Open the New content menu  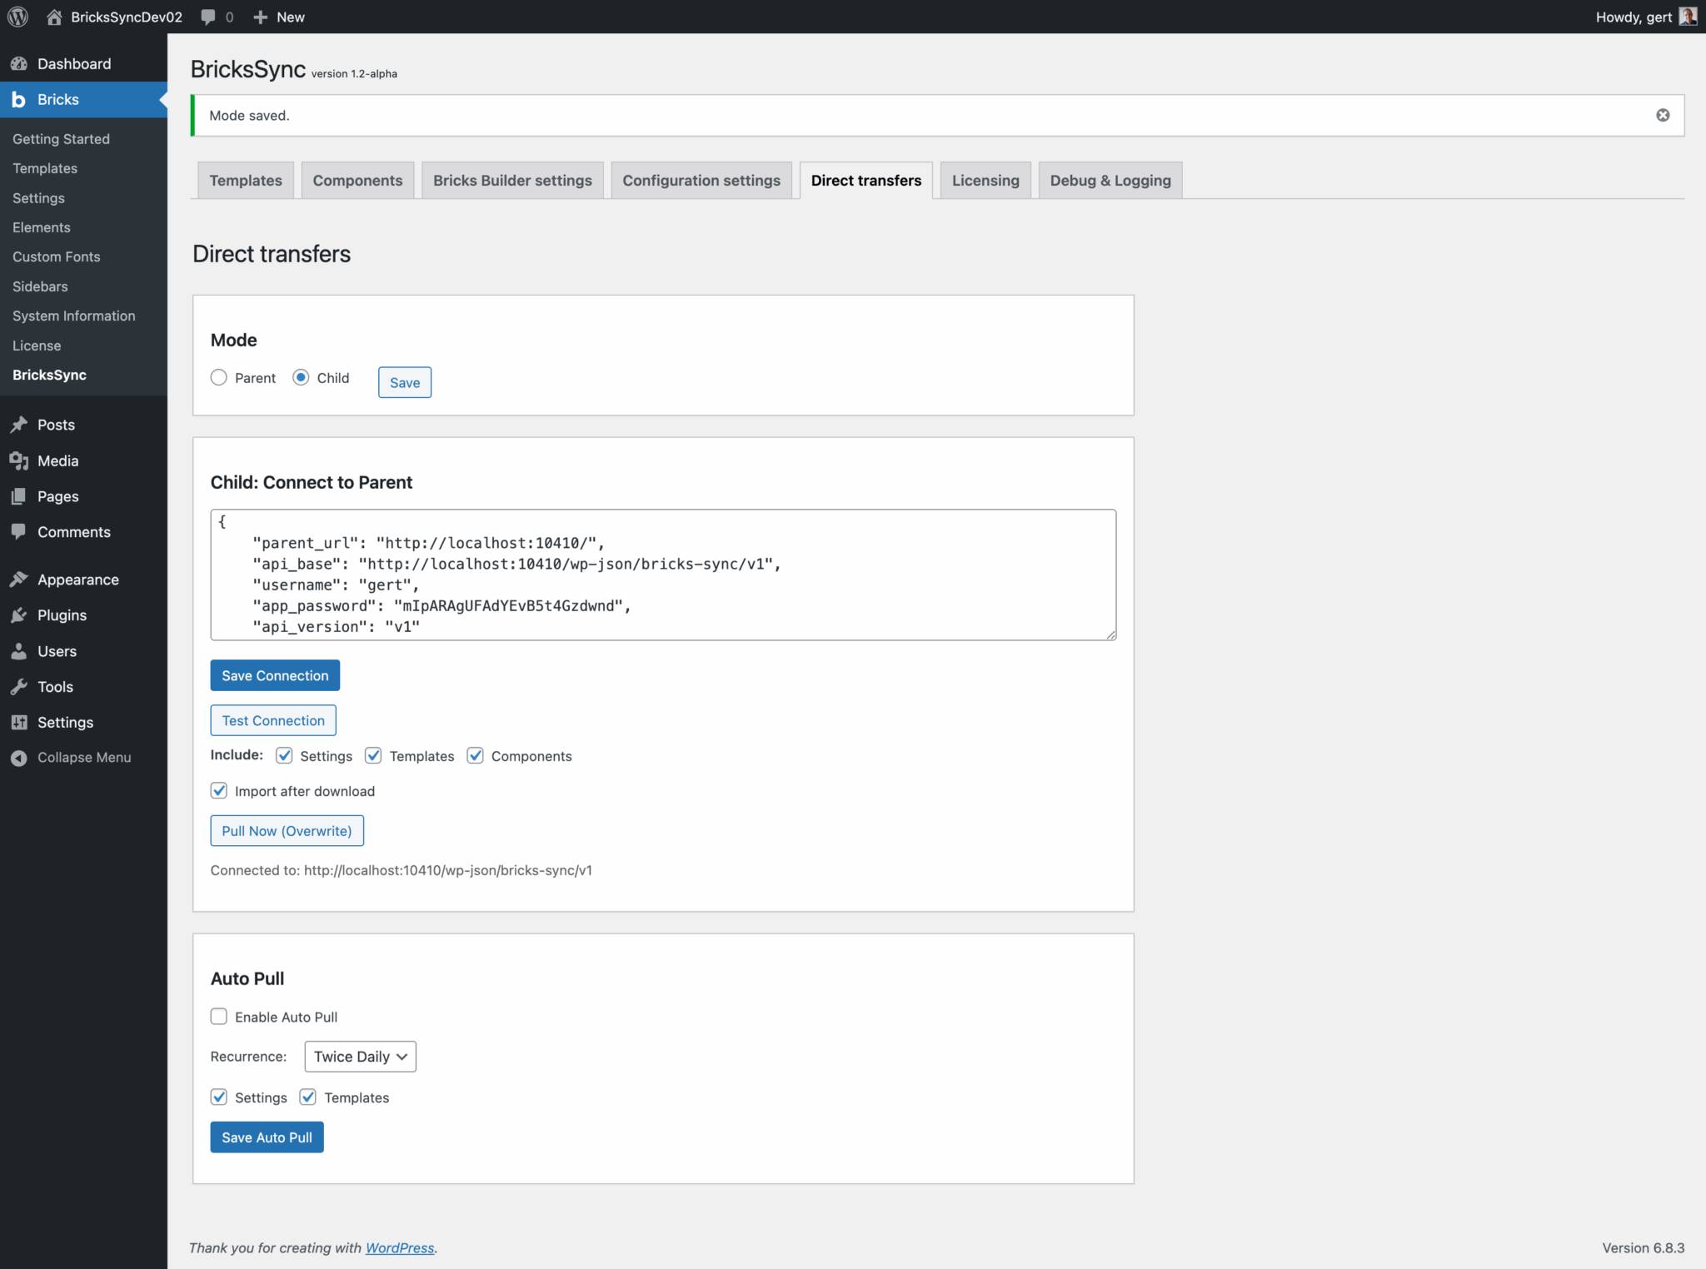[x=278, y=17]
